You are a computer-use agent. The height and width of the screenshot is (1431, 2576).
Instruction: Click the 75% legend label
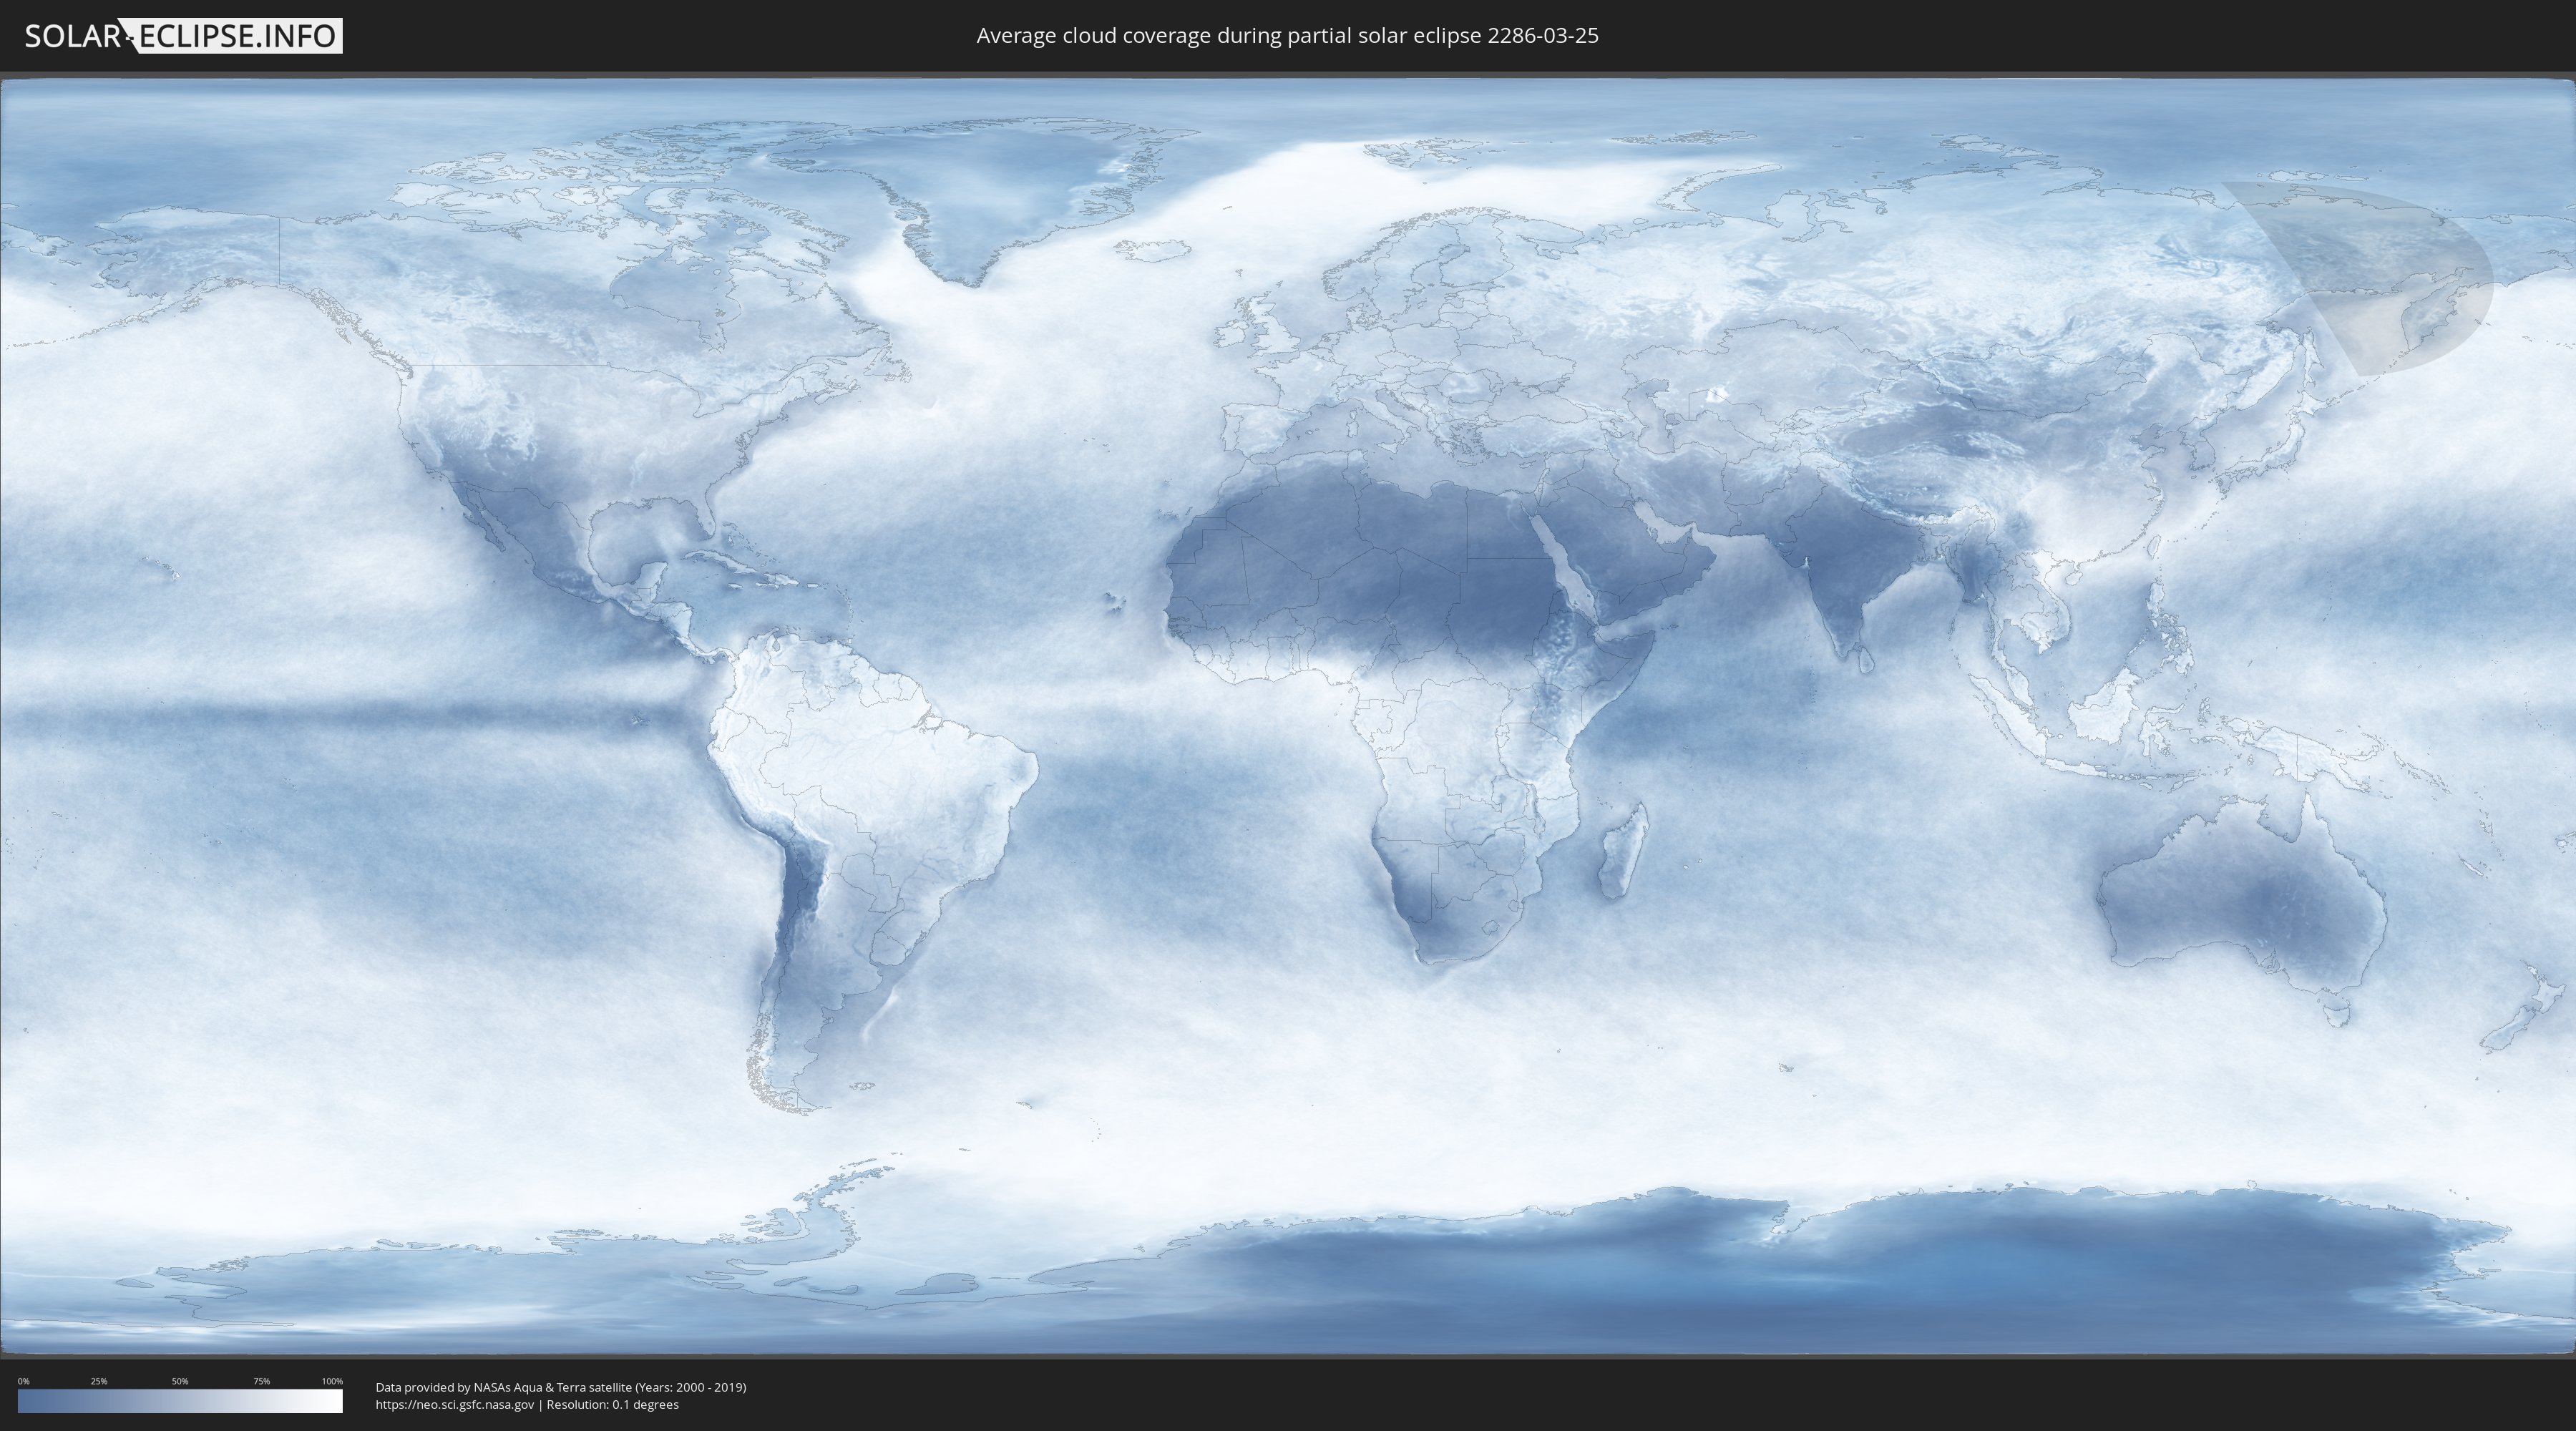pyautogui.click(x=261, y=1381)
